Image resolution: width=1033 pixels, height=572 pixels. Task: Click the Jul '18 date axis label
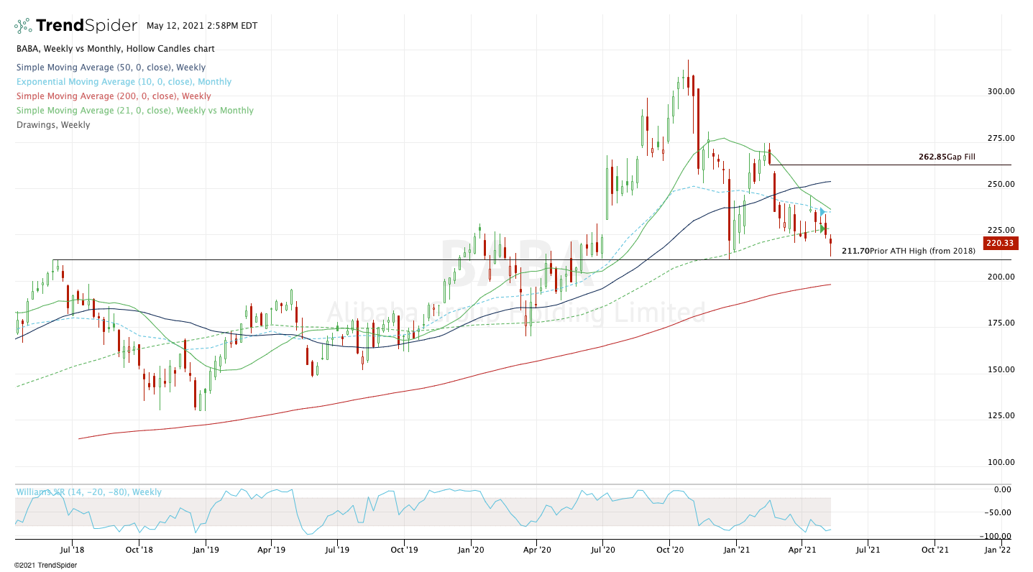(73, 550)
